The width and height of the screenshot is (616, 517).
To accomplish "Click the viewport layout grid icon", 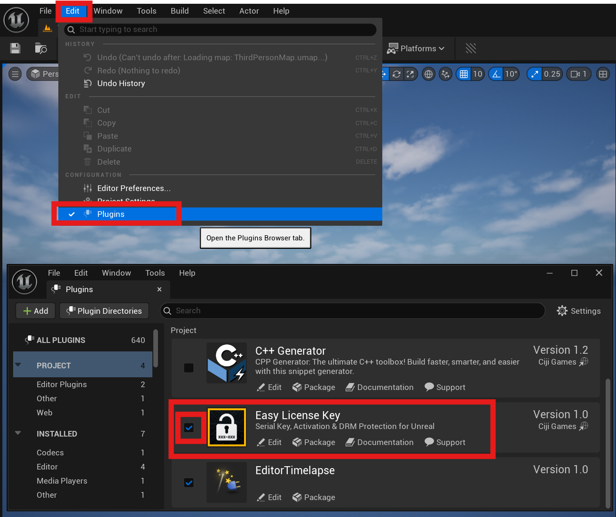I will point(603,74).
